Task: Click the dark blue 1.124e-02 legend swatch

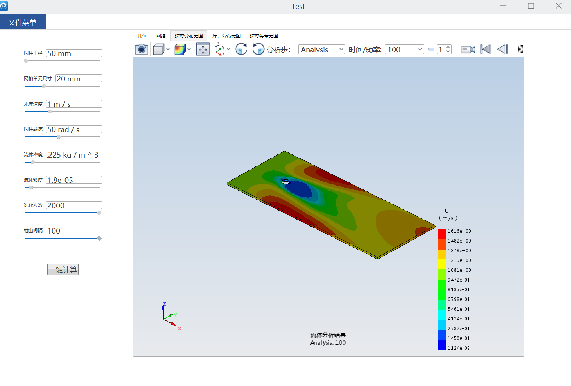Action: pyautogui.click(x=442, y=345)
